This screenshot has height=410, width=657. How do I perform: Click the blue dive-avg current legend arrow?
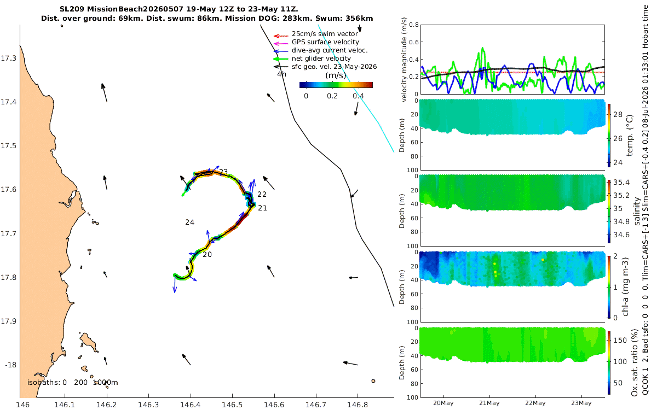(x=280, y=50)
